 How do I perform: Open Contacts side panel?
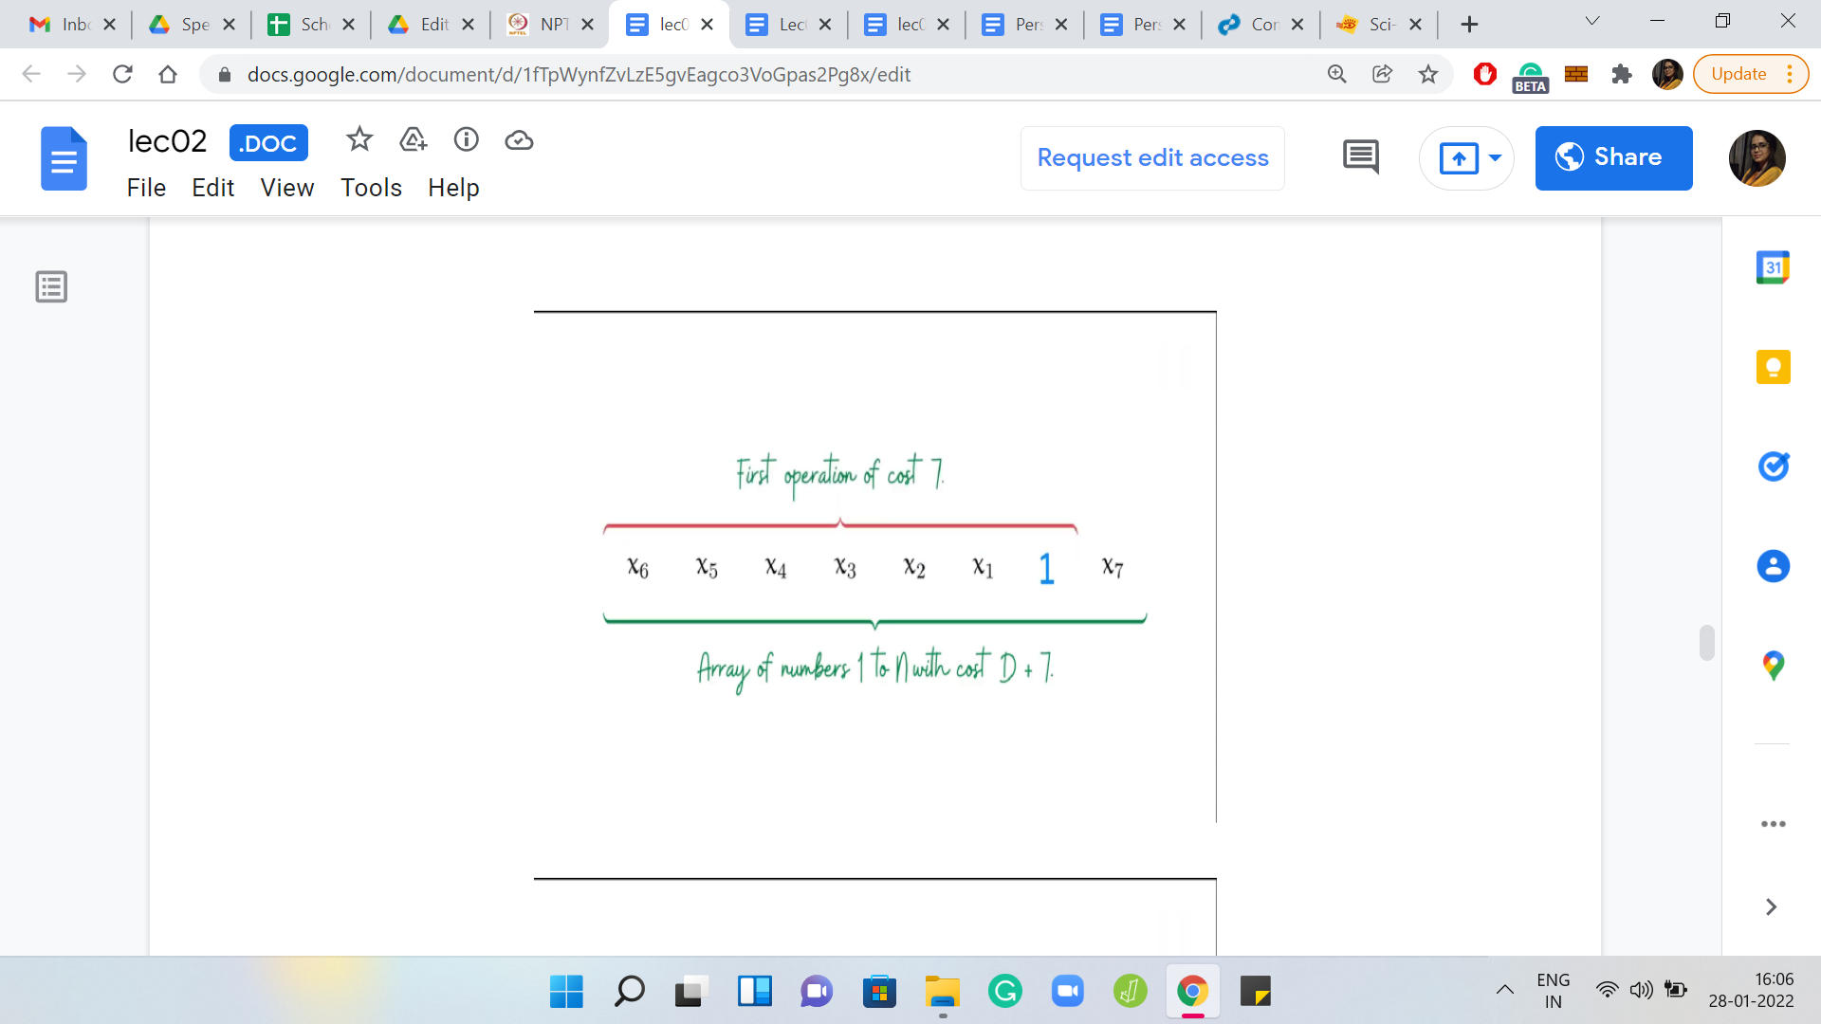click(1772, 566)
